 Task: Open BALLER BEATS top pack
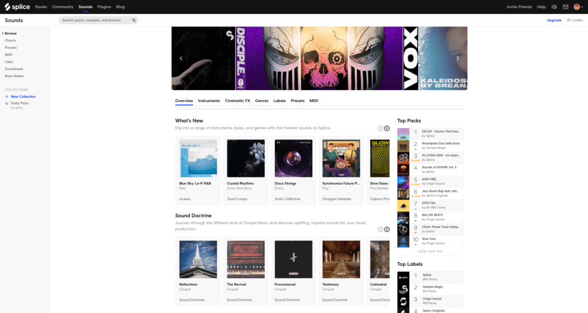(x=430, y=218)
